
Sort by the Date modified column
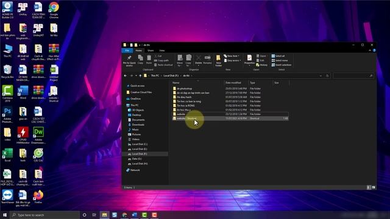coord(236,83)
